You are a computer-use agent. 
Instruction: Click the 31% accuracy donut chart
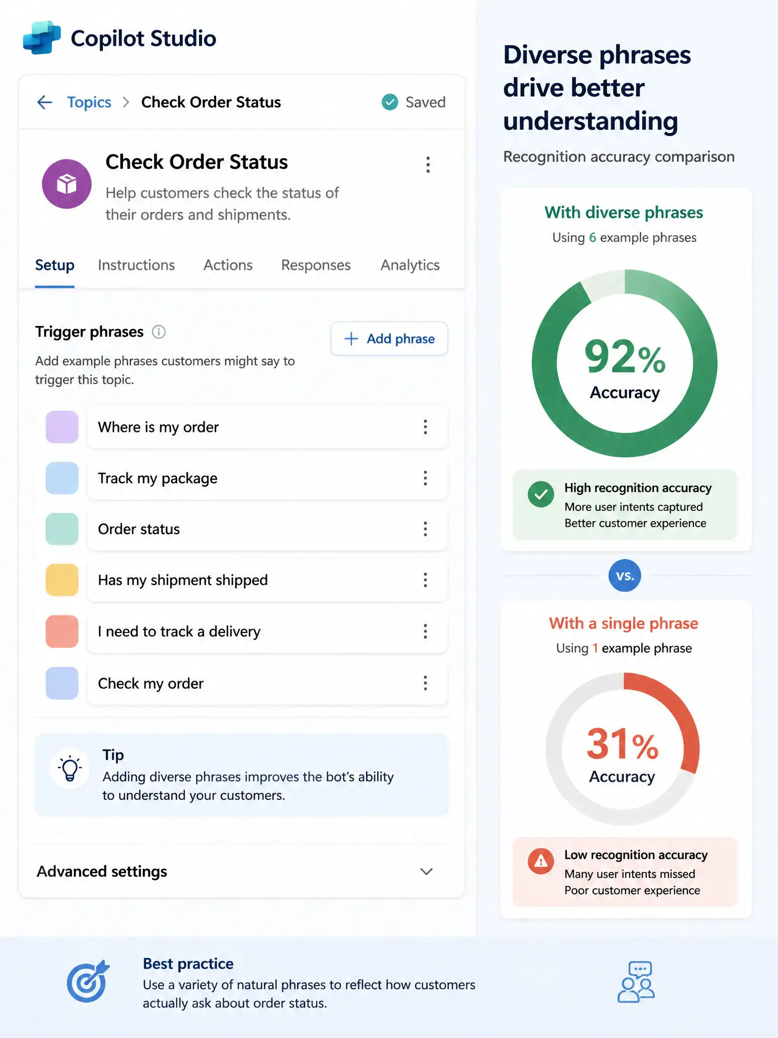[x=623, y=749]
